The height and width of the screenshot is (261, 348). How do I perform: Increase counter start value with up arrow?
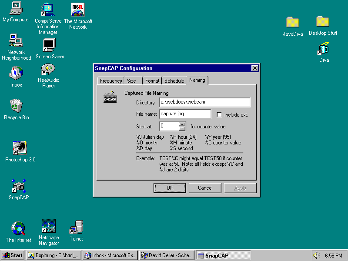click(x=182, y=124)
